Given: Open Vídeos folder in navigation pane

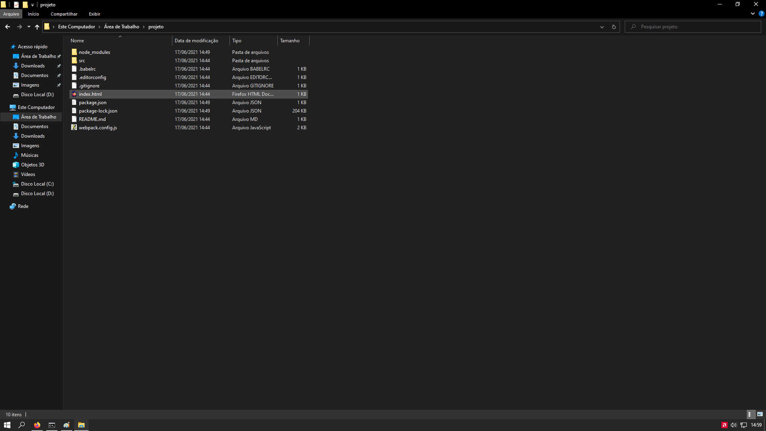Looking at the screenshot, I should [28, 174].
